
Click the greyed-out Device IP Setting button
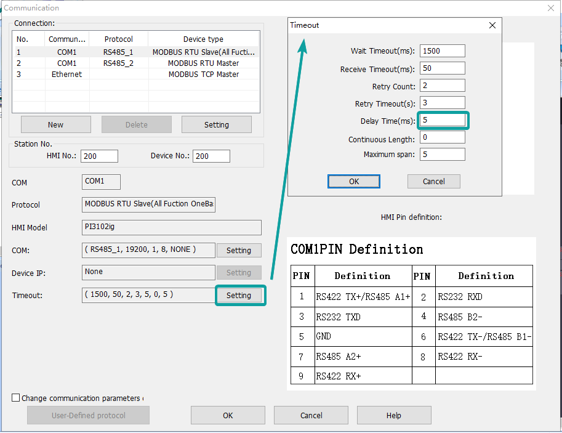(x=239, y=273)
